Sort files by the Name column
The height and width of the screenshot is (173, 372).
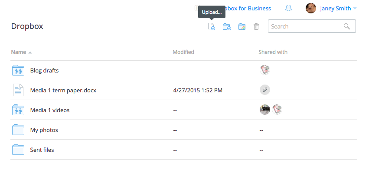click(x=19, y=52)
